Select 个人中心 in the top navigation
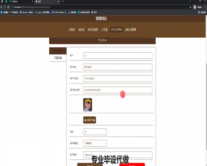The image size is (207, 166). pyautogui.click(x=116, y=29)
